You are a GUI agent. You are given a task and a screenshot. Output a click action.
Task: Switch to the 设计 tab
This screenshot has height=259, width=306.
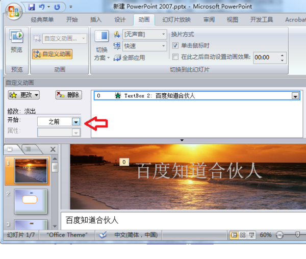click(120, 20)
